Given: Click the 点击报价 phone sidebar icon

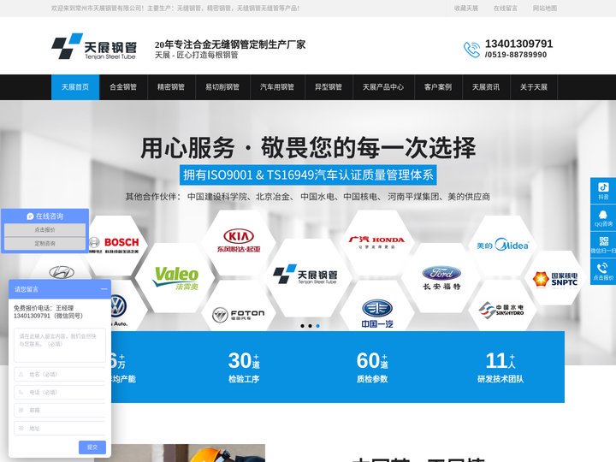Looking at the screenshot, I should [x=603, y=271].
